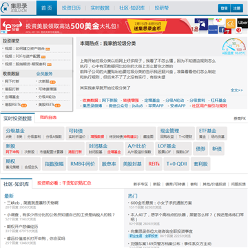The image size is (248, 248).
Task: Open the 杠杆基金 link
Action: [218, 101]
